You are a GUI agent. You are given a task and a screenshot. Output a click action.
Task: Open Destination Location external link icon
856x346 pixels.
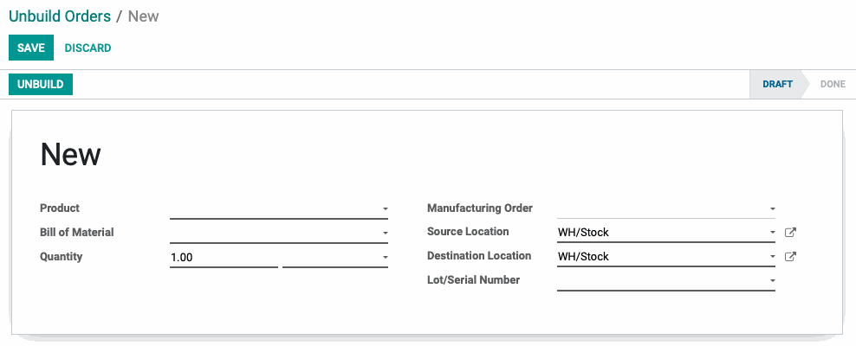click(790, 257)
